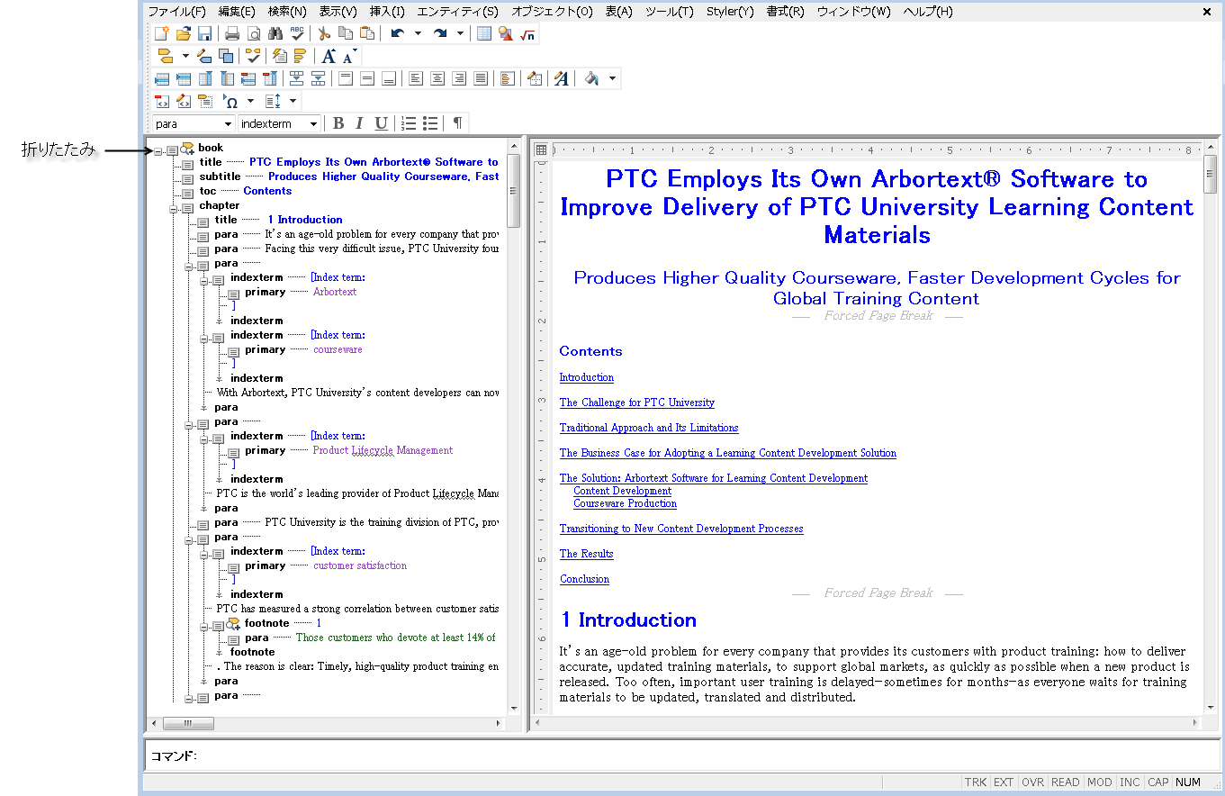
Task: Click the tree pane vertical scrollbar thumb
Action: [514, 191]
